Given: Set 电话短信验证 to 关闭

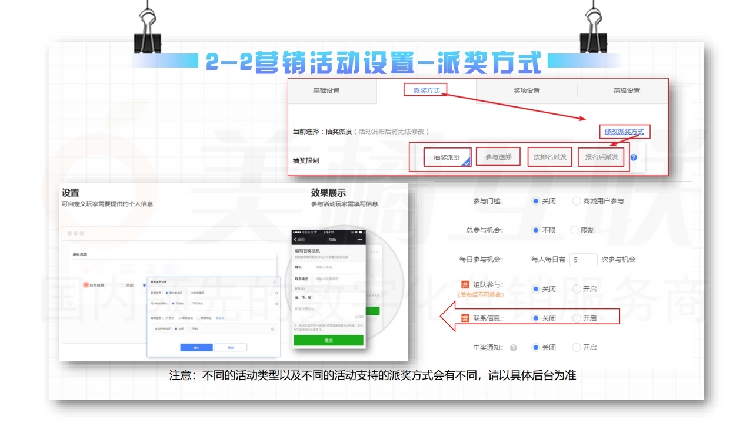Looking at the screenshot, I should [x=176, y=329].
